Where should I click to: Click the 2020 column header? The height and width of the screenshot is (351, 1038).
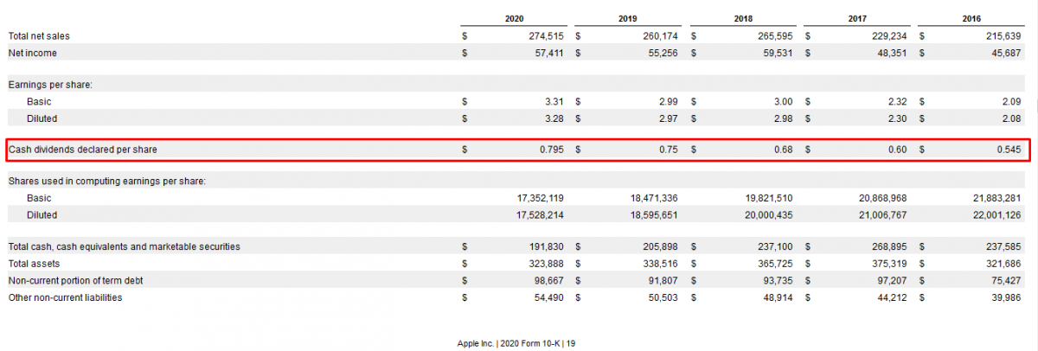point(513,18)
